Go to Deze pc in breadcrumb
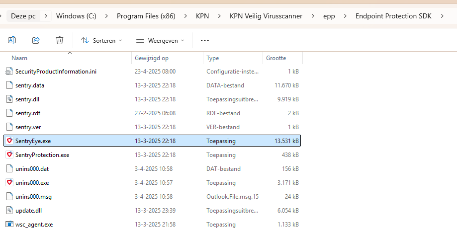457x231 pixels. [x=23, y=16]
